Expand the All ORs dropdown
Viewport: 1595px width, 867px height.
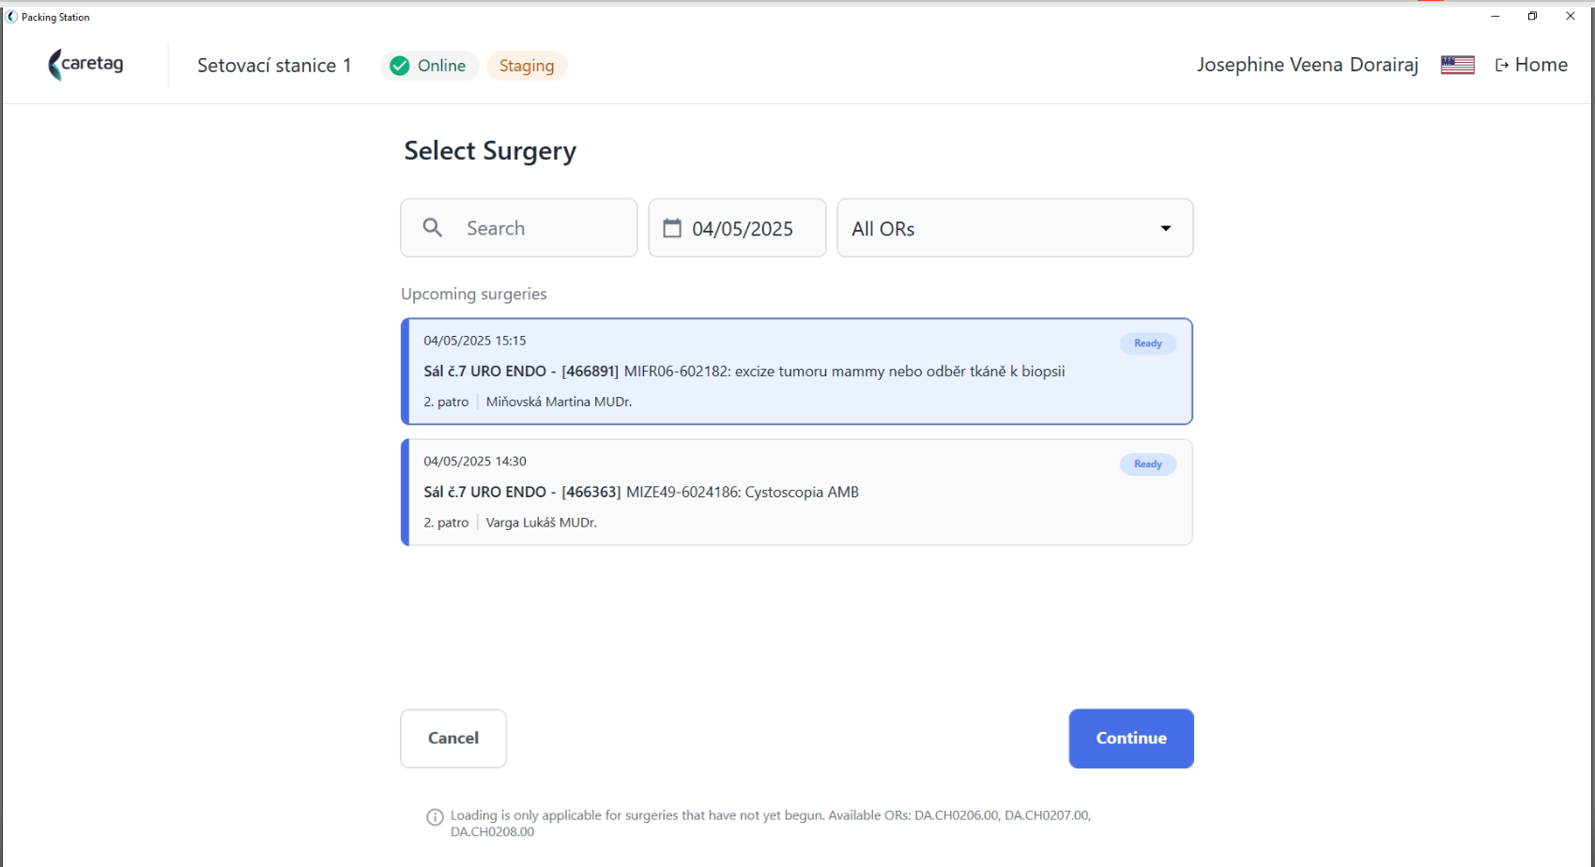coord(1015,228)
